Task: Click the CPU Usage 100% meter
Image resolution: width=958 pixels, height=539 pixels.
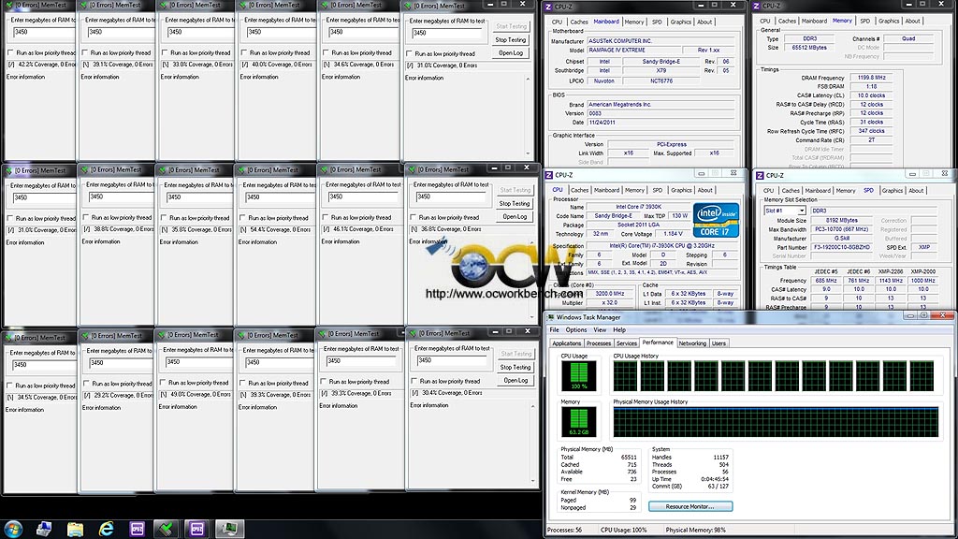Action: (578, 376)
